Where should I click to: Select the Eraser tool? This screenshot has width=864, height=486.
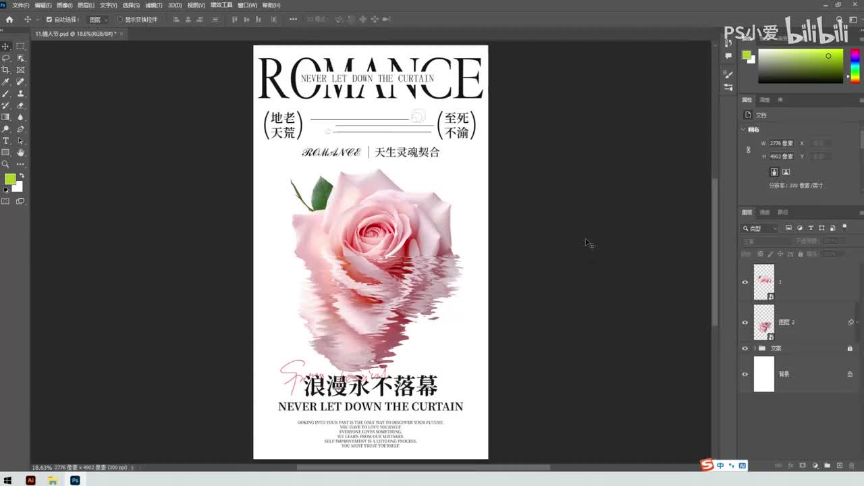tap(20, 105)
